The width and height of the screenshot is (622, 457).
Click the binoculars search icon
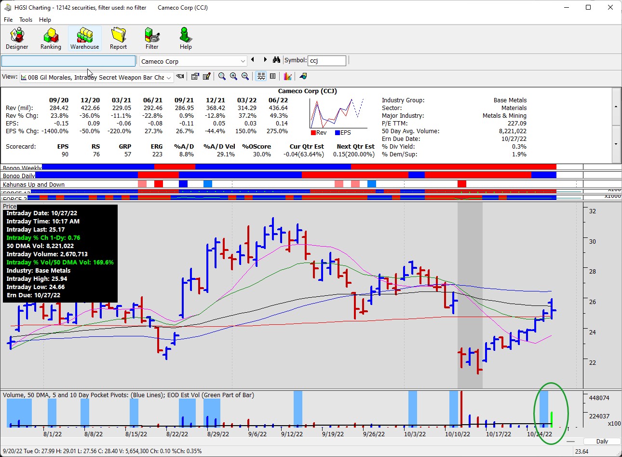276,60
